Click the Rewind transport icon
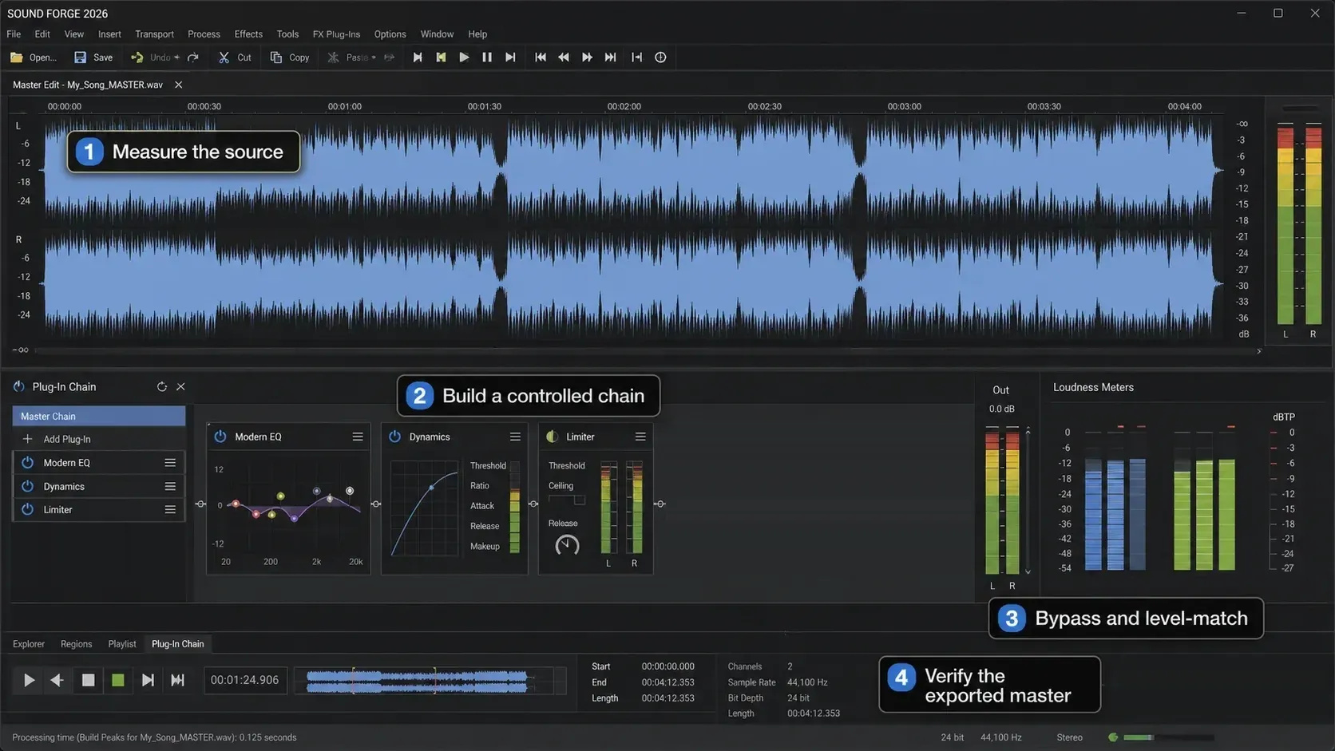This screenshot has height=751, width=1335. (x=564, y=57)
